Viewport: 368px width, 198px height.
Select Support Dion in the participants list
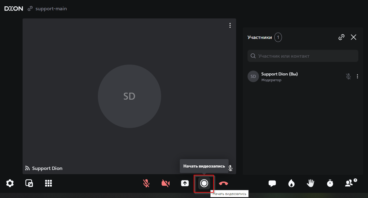point(279,76)
